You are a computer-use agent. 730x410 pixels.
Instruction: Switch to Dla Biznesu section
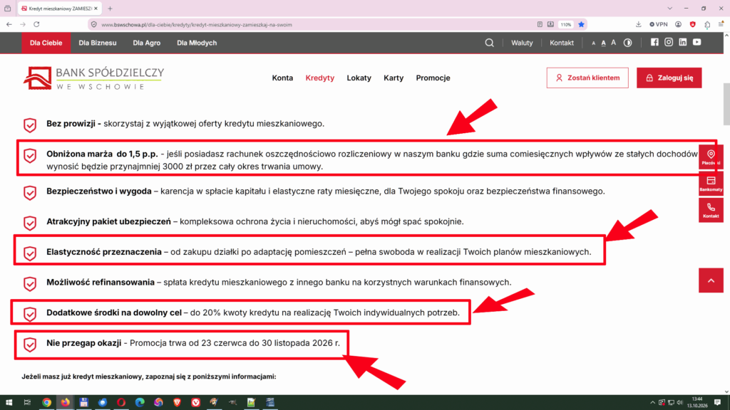(x=97, y=43)
